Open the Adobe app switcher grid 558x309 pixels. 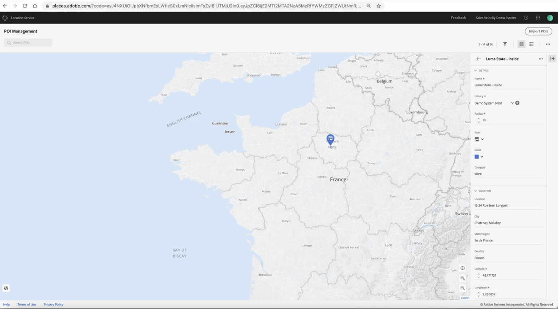coord(538,18)
